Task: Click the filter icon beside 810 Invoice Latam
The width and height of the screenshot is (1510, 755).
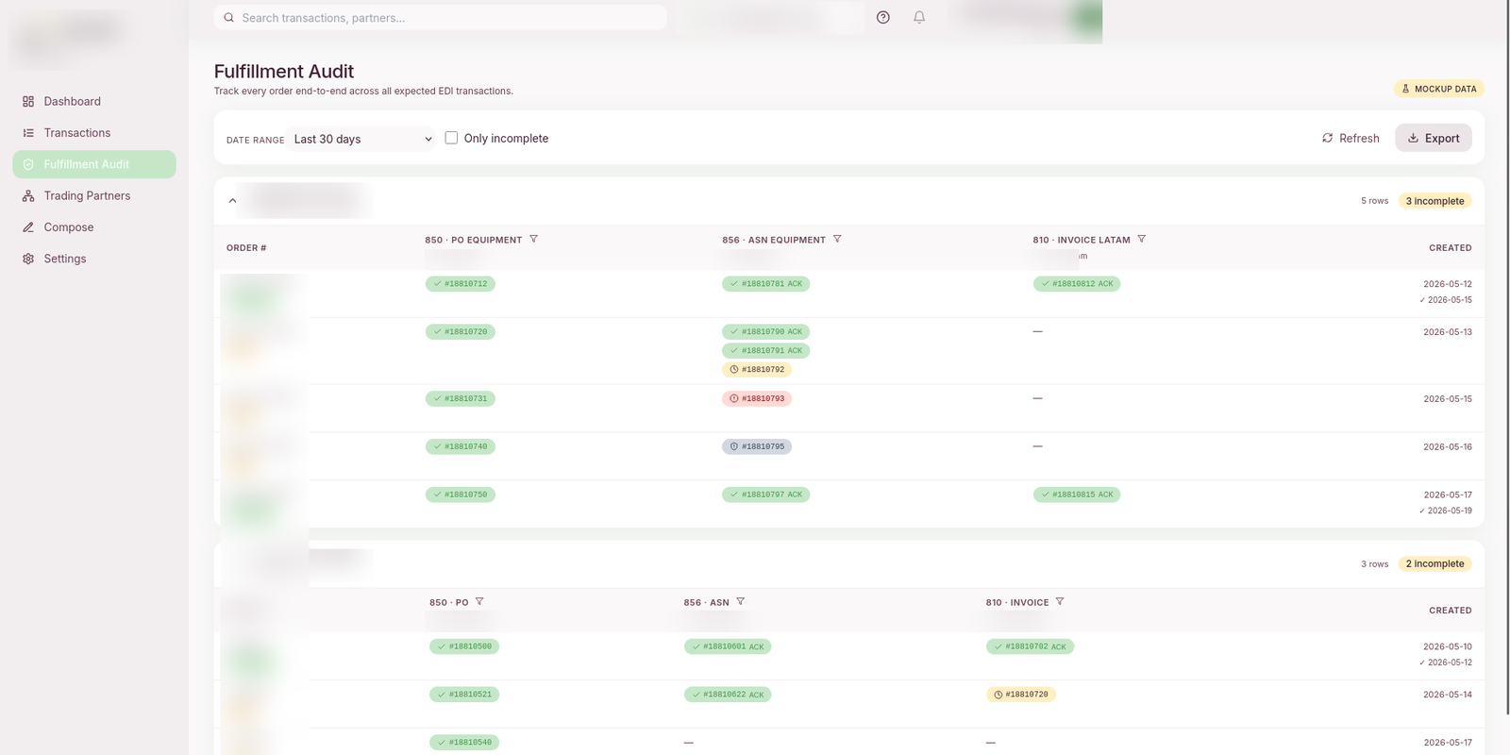Action: (1142, 240)
